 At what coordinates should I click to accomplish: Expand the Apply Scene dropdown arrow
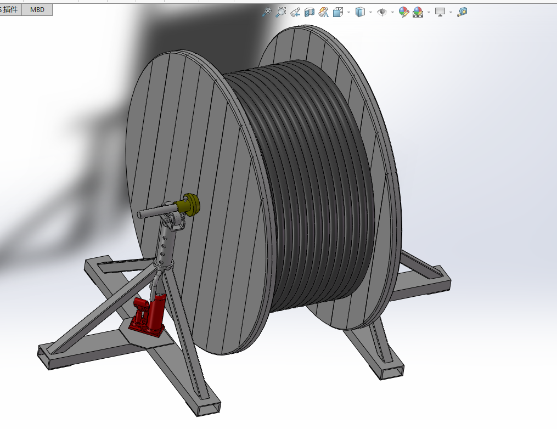tap(429, 13)
